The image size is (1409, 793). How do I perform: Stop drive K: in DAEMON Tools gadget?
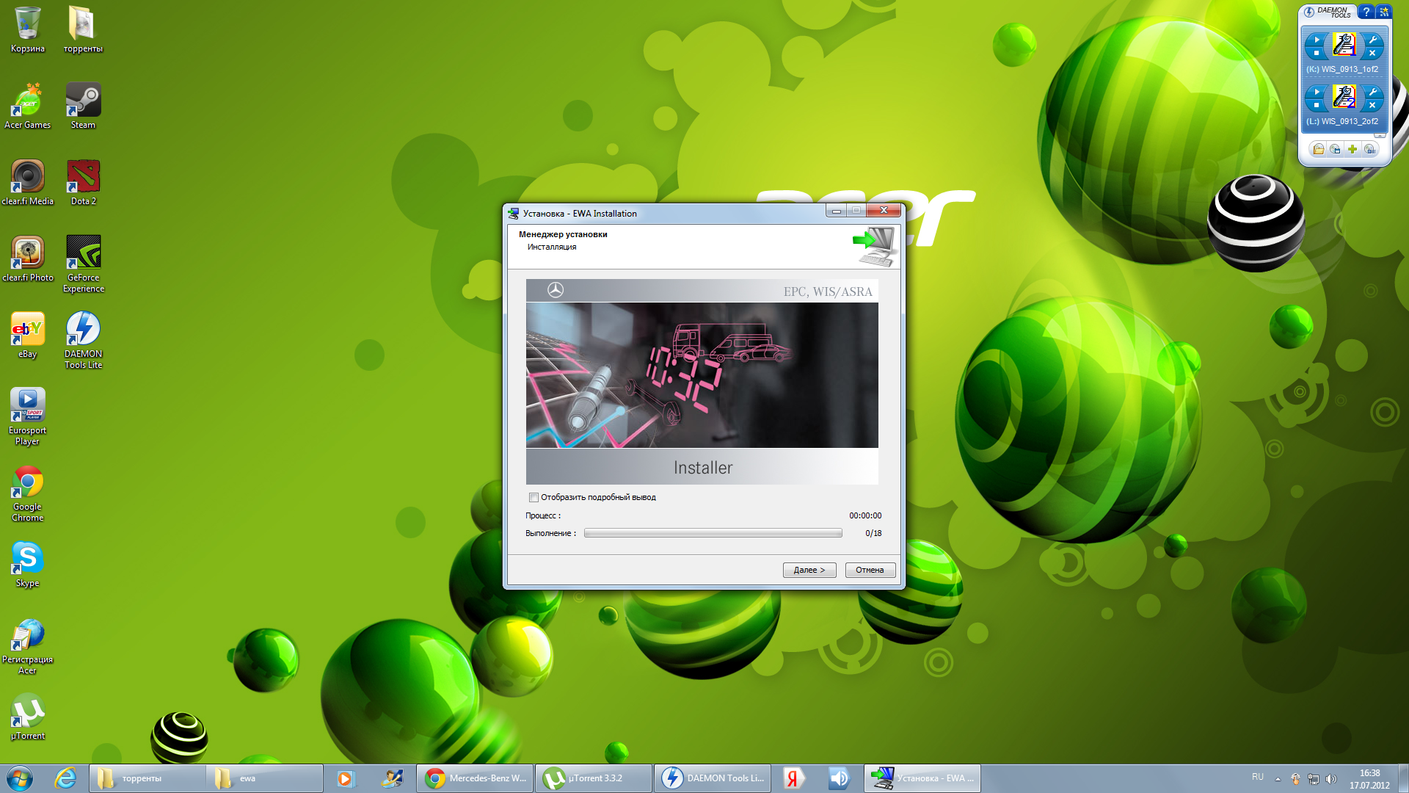pos(1317,53)
